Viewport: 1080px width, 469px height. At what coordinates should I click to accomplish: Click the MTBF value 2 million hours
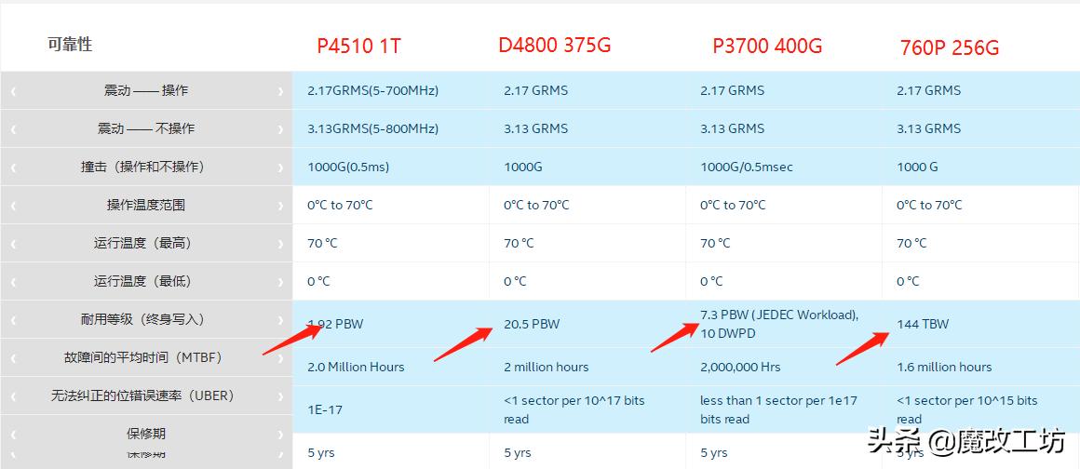click(x=547, y=367)
